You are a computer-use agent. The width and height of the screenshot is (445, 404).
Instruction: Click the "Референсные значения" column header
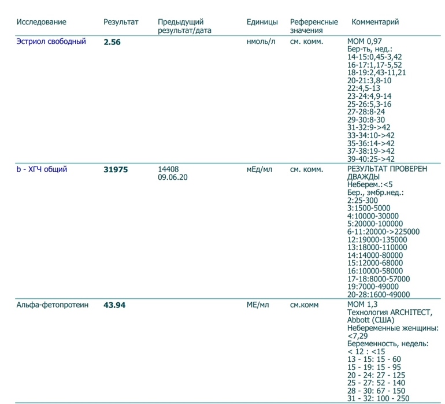pyautogui.click(x=314, y=26)
